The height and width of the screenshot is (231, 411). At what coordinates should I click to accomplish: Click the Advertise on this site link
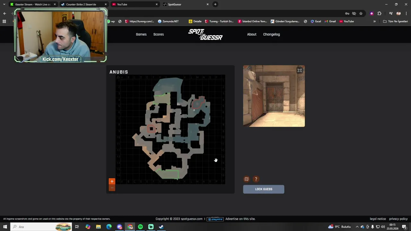[240, 219]
